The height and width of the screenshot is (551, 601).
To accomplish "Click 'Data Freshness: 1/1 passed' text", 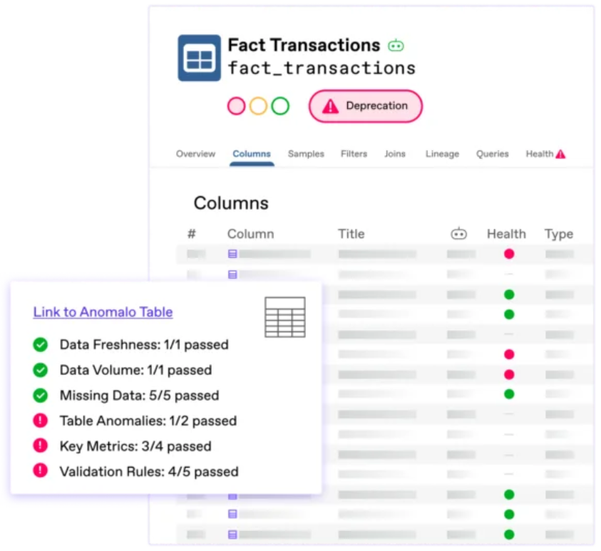I will [x=144, y=345].
